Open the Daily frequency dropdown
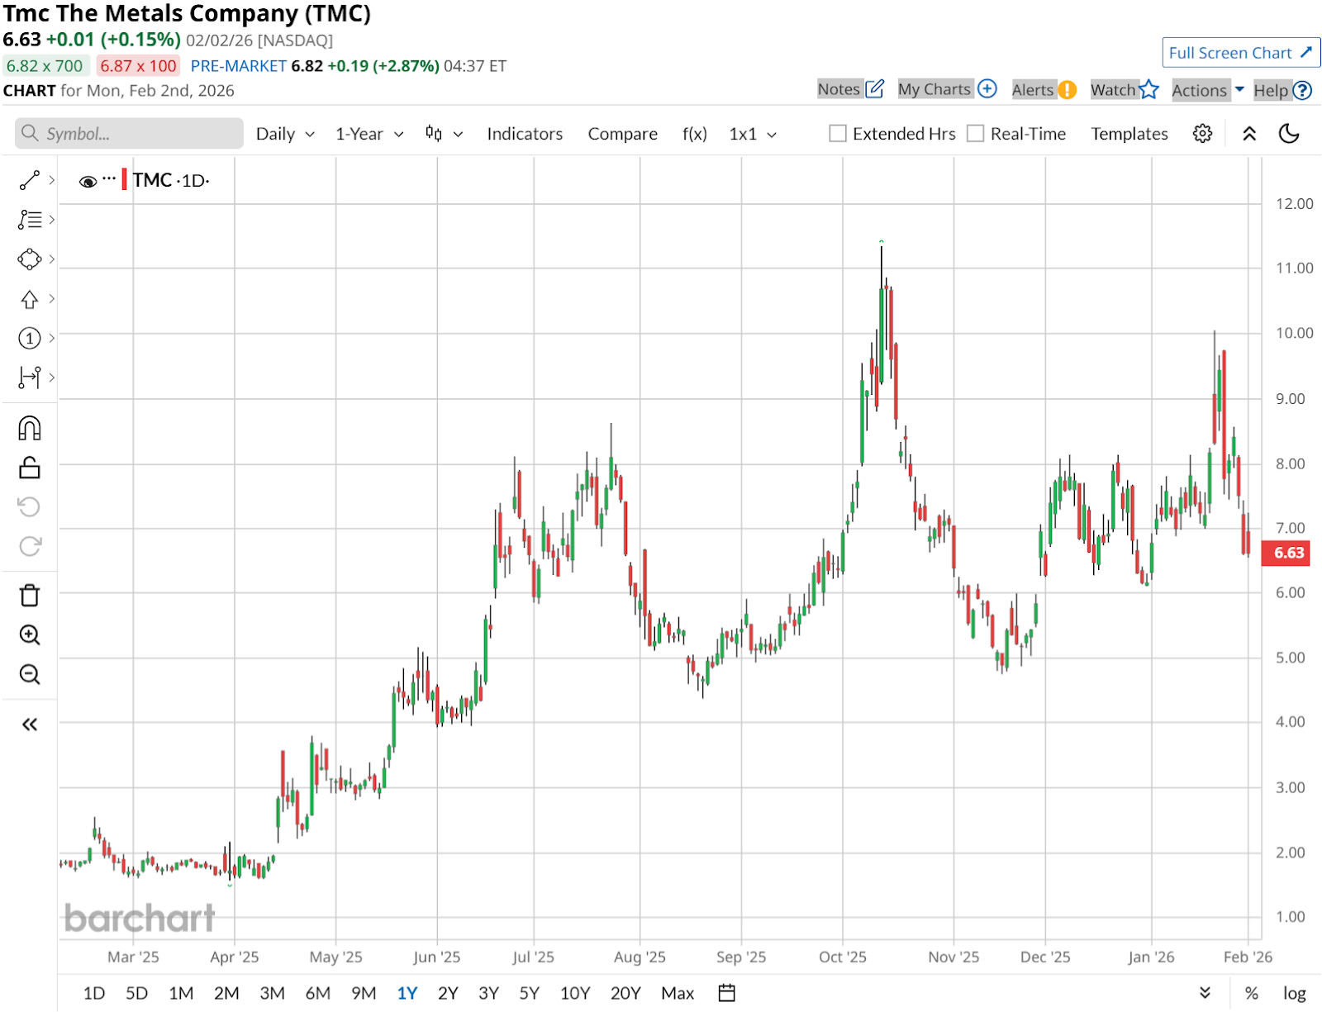Image resolution: width=1322 pixels, height=1012 pixels. coord(285,134)
